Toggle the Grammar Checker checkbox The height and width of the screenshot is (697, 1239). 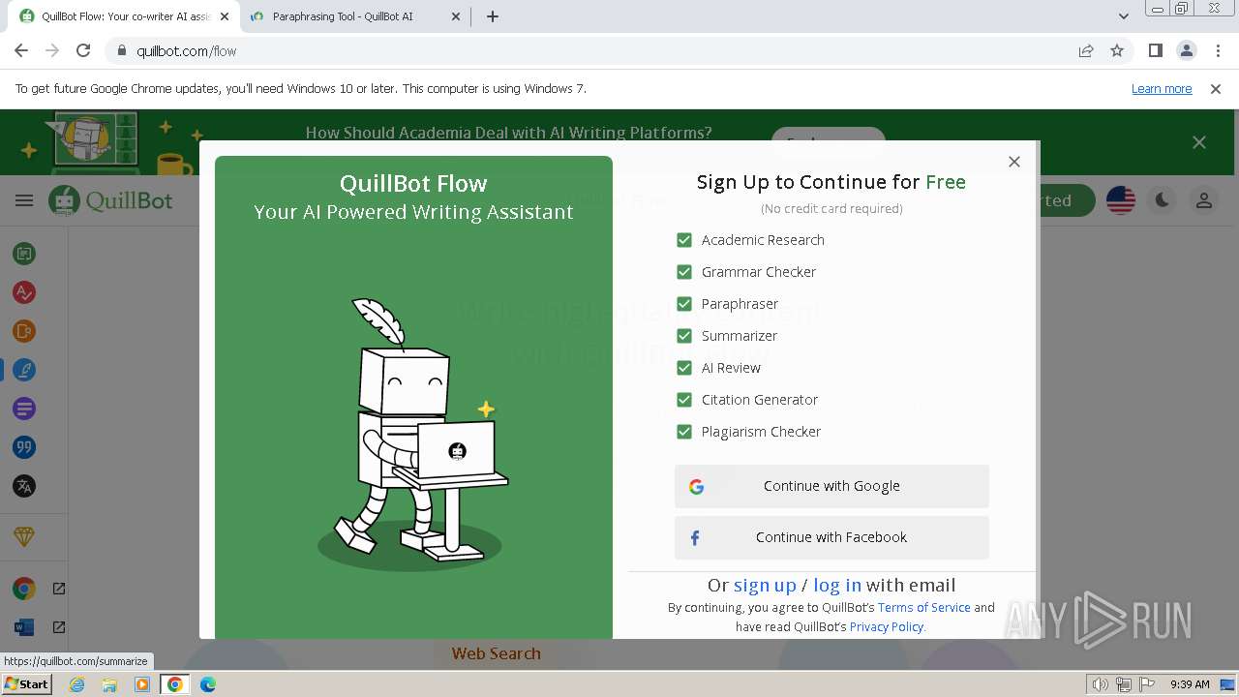click(684, 272)
